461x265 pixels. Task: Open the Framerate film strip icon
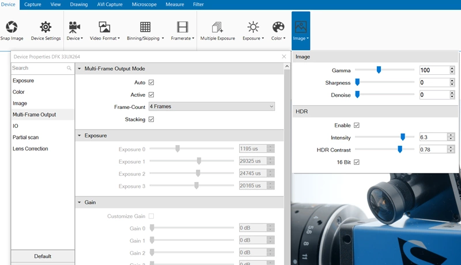tap(182, 27)
